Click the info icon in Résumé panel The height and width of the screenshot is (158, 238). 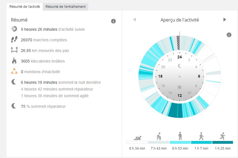[x=113, y=21]
